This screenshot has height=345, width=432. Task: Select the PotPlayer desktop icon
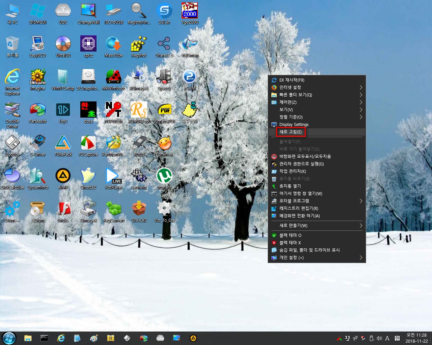[114, 179]
